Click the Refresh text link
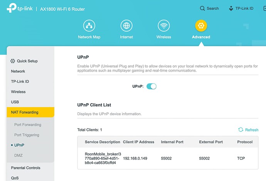266x181 pixels. (x=252, y=130)
